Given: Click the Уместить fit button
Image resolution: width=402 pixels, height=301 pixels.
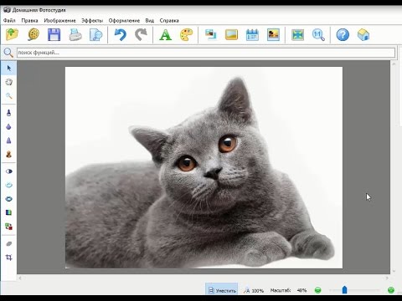Looking at the screenshot, I should (x=222, y=290).
